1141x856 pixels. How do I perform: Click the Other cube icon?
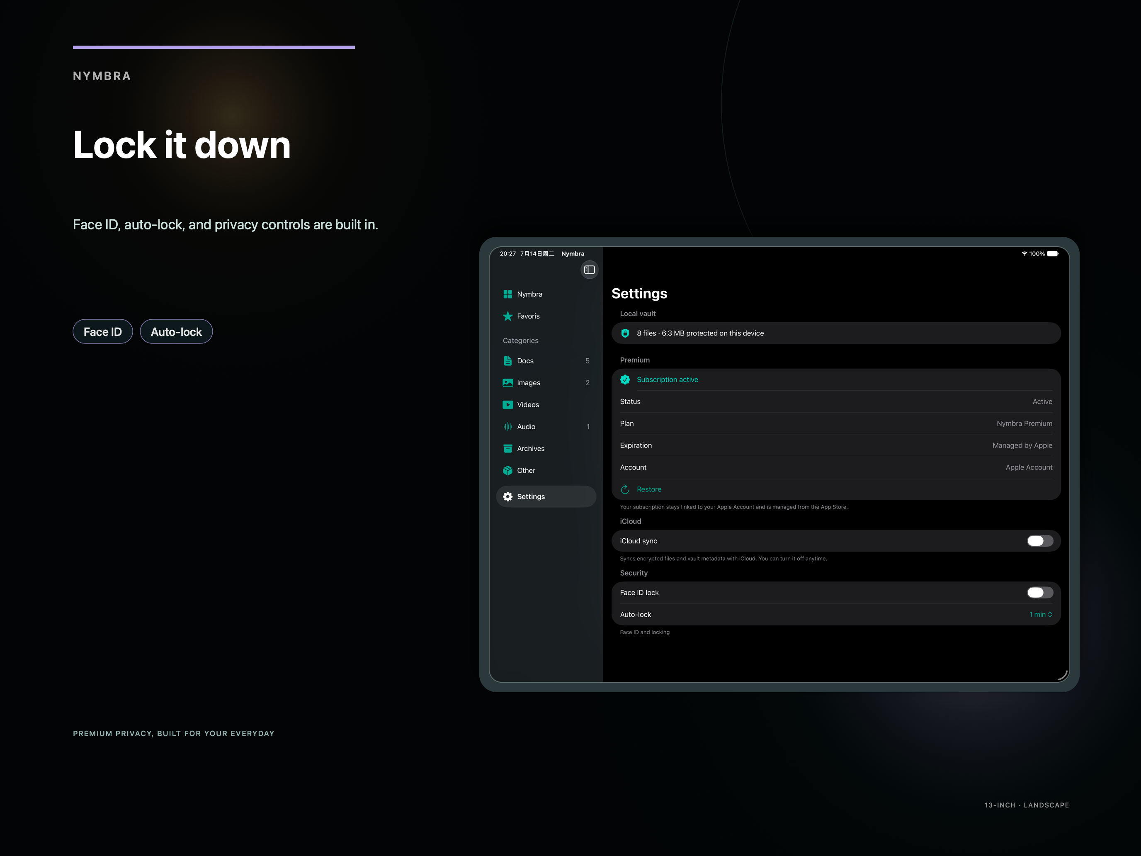[507, 471]
